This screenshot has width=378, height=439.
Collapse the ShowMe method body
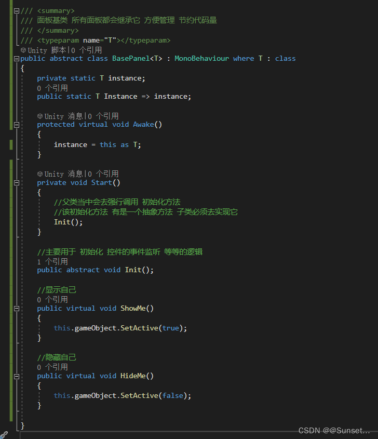pos(17,309)
